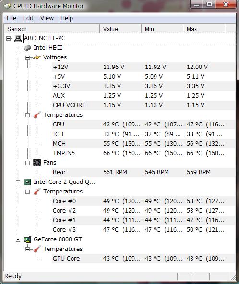This screenshot has width=239, height=284.
Task: Click the thermometer icon under Intel HECI
Action: (37, 115)
